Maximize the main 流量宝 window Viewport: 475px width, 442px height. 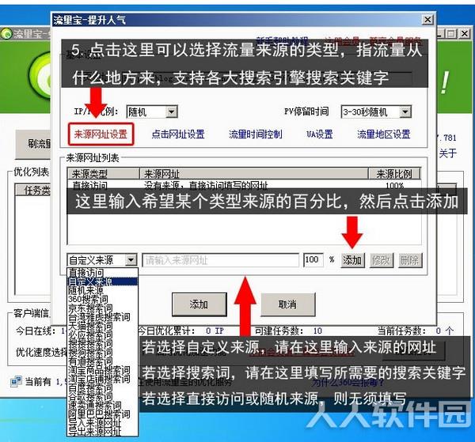452,33
